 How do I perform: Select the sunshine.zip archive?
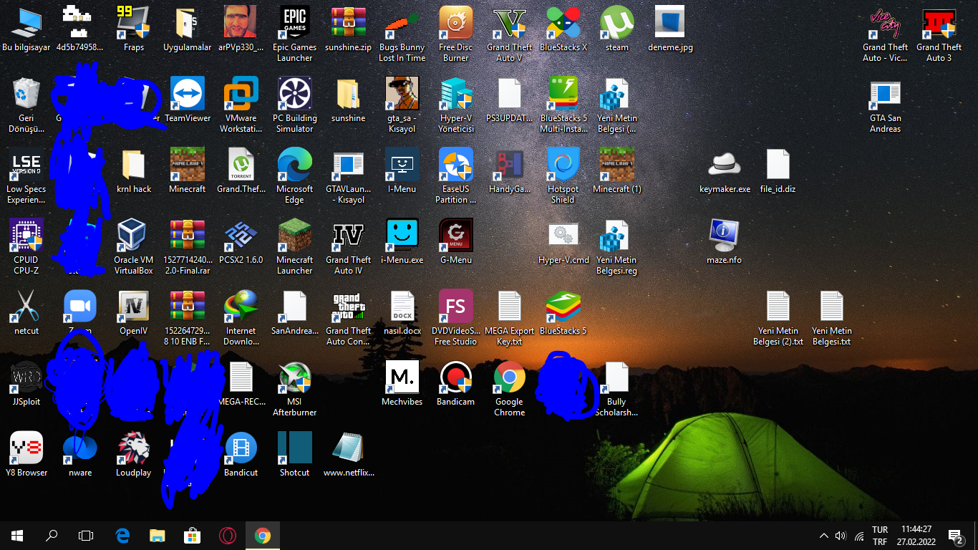point(349,30)
